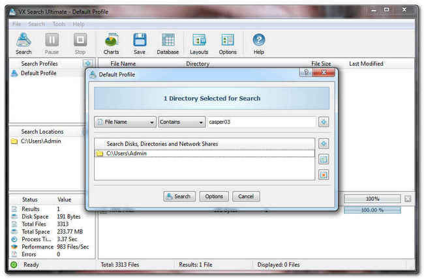Click the Total Files status row
This screenshot has width=424, height=279.
pos(52,224)
